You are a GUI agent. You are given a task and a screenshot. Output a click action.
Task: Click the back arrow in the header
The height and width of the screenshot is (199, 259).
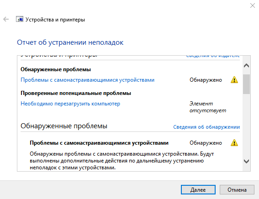[6, 19]
